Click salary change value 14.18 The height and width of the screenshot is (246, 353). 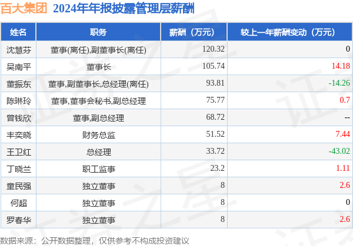click(341, 66)
